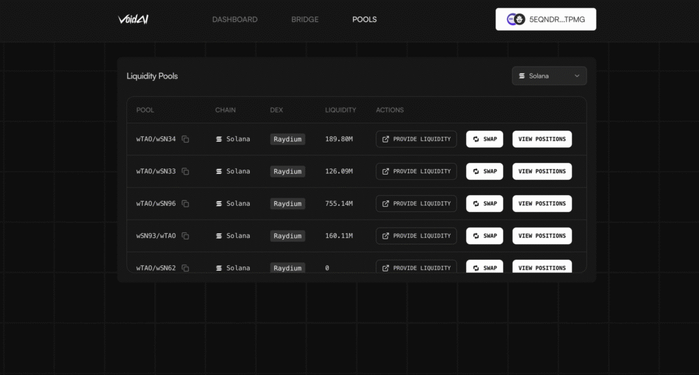Copy the wTAO/wSN33 pool address

pyautogui.click(x=186, y=172)
